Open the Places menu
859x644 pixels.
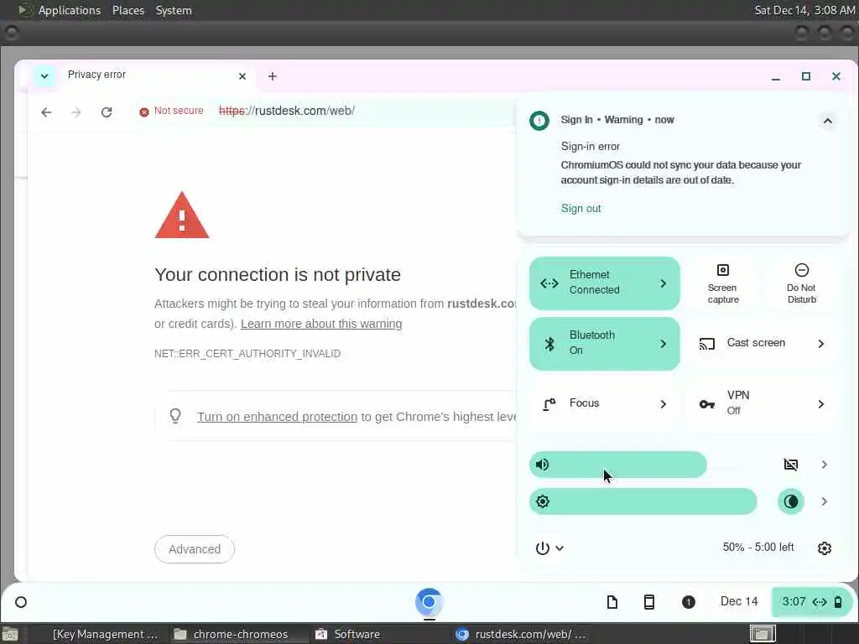pos(128,10)
